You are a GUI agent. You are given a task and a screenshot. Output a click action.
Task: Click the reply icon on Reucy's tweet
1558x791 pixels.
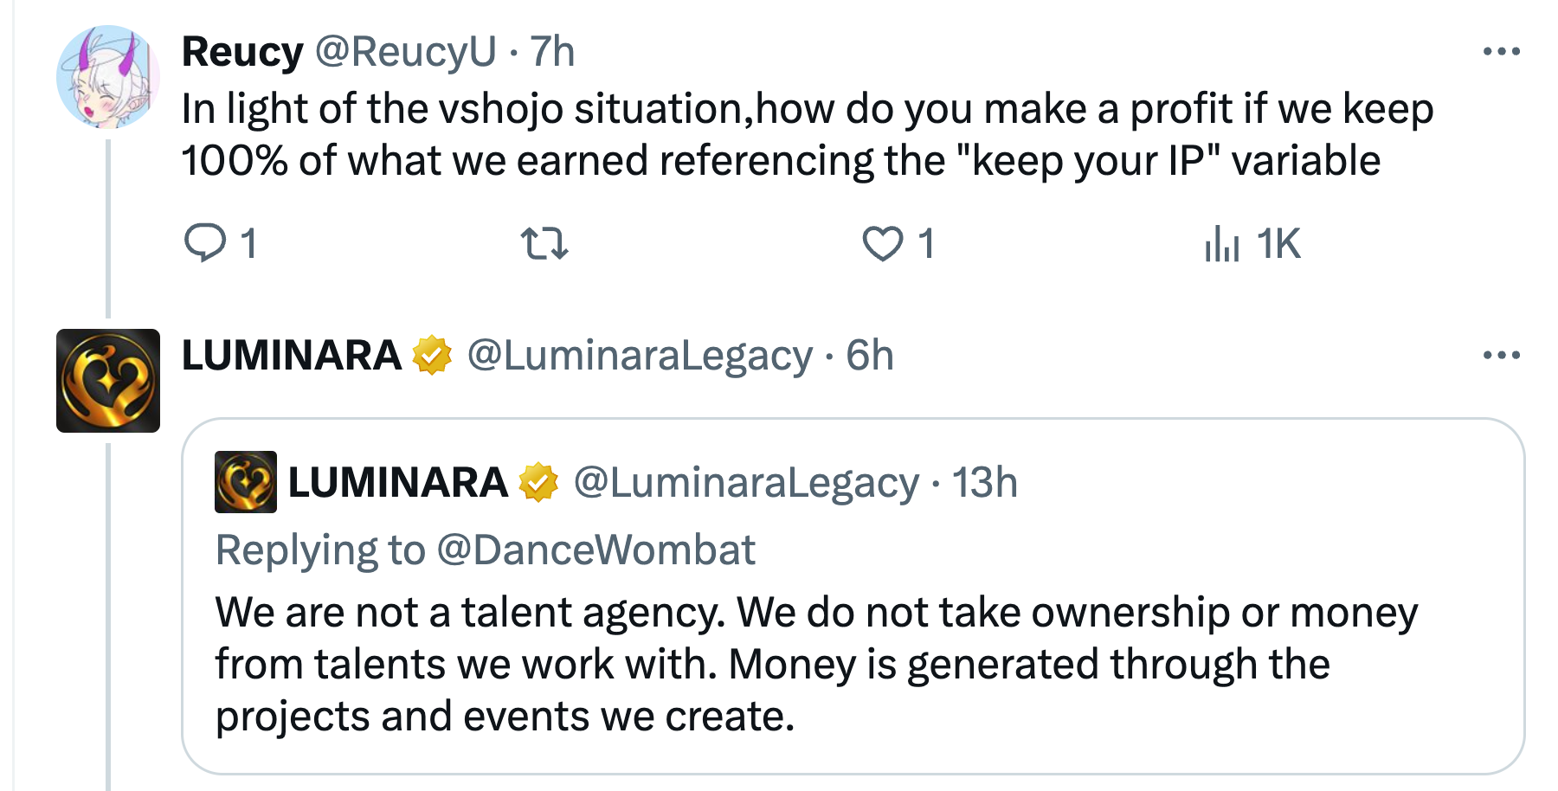[205, 242]
